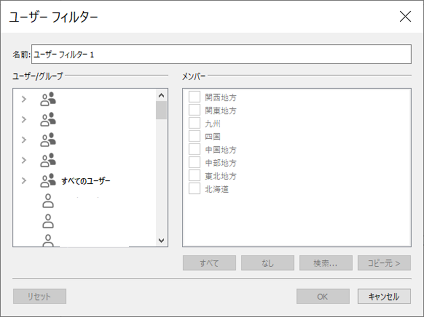This screenshot has height=317, width=424.
Task: Open the コピー元 > button menu
Action: (384, 263)
